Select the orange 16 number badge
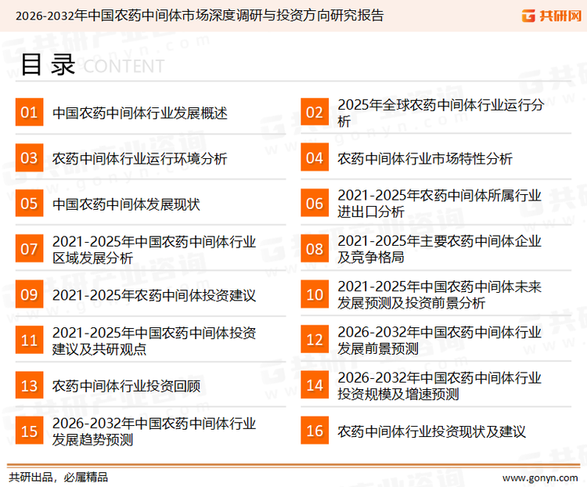Image resolution: width=587 pixels, height=487 pixels. (x=315, y=431)
